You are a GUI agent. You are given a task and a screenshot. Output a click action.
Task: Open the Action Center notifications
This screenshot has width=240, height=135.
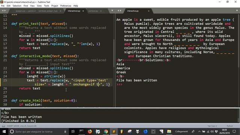[234, 132]
